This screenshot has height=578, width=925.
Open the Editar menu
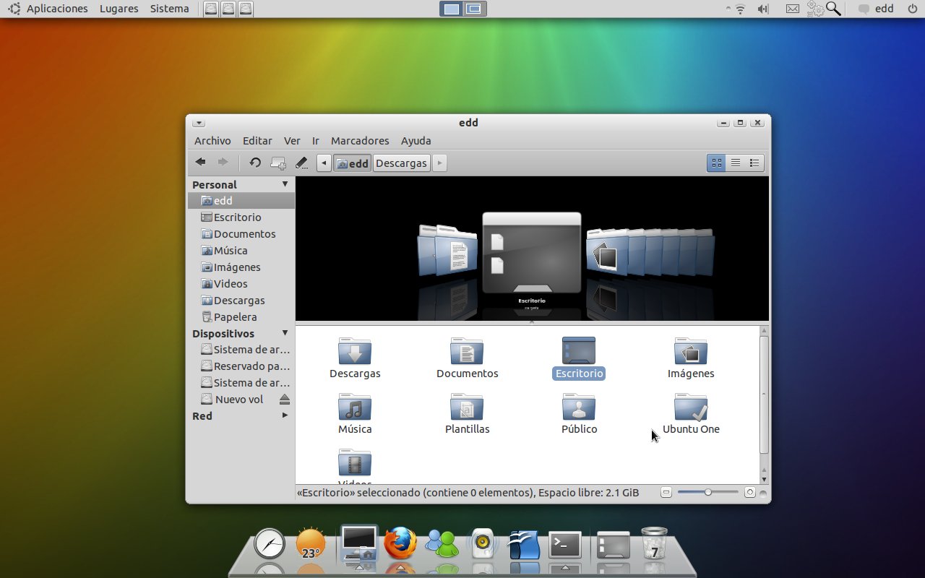(257, 141)
